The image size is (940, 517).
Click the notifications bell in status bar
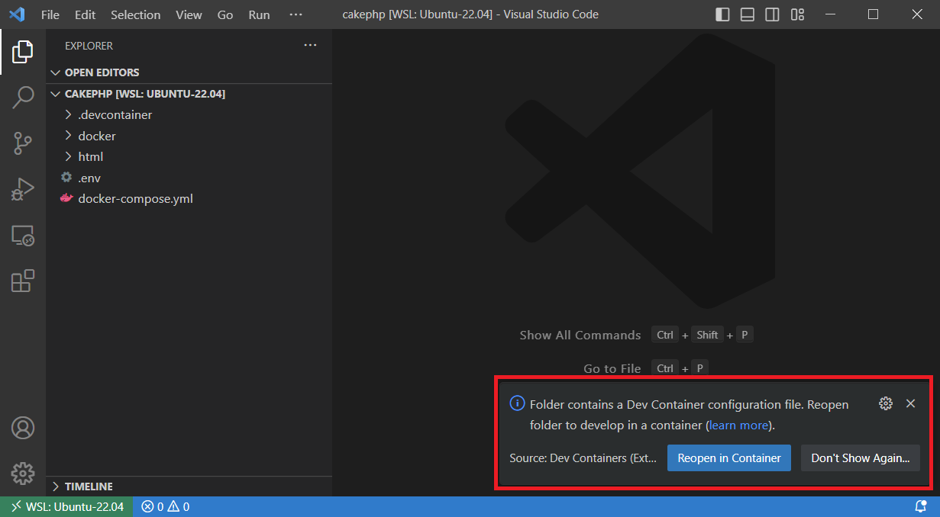[921, 506]
